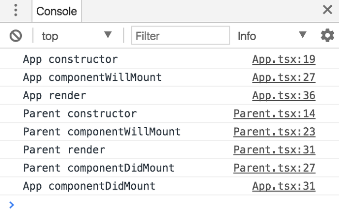Open source link Parent.tsx:31

[275, 150]
